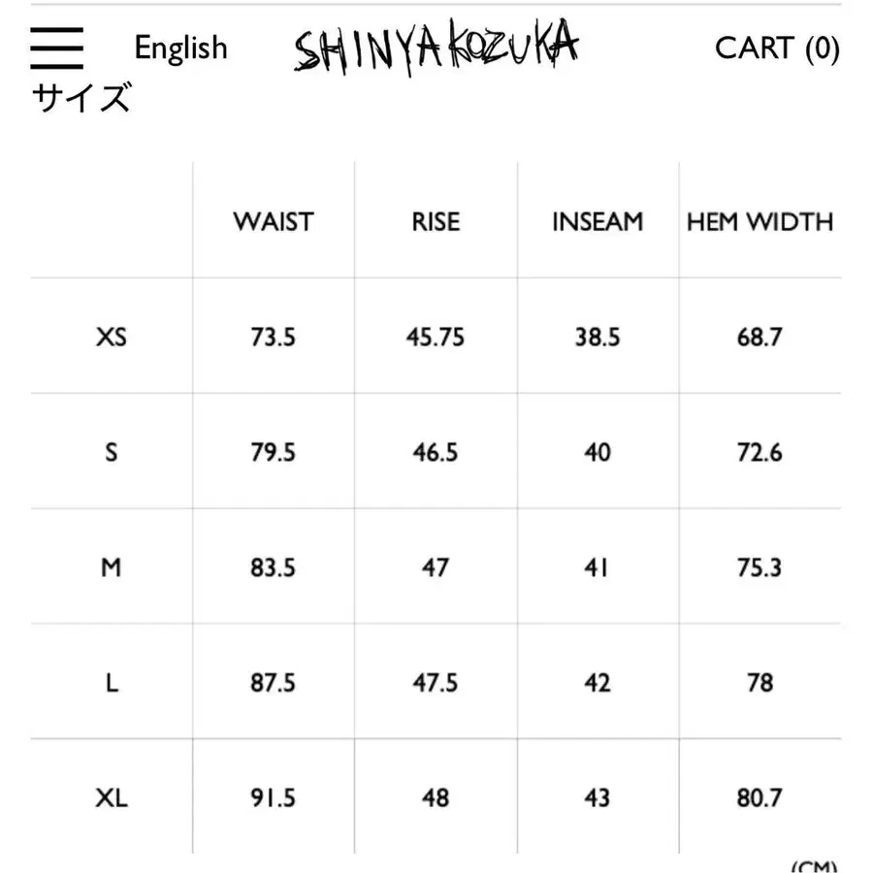873x873 pixels.
Task: Click the CART (0) link
Action: coord(776,48)
